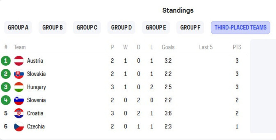Select the Group C tab
276x140 pixels.
pyautogui.click(x=87, y=28)
